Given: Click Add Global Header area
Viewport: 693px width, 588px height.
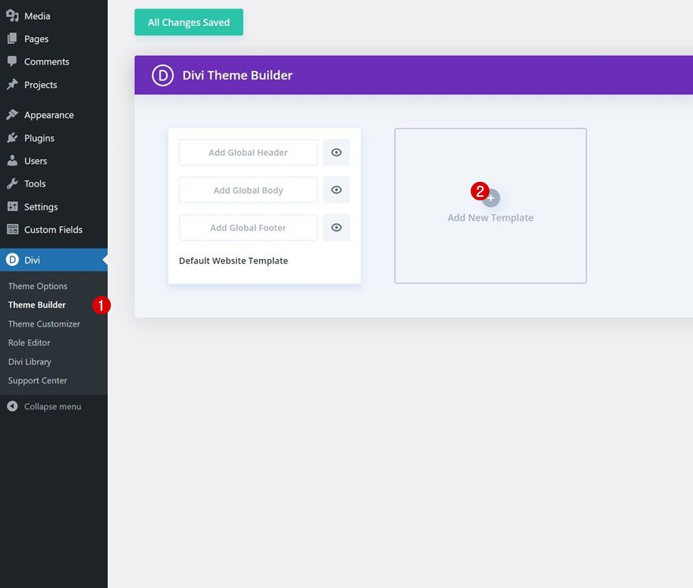Looking at the screenshot, I should 248,153.
